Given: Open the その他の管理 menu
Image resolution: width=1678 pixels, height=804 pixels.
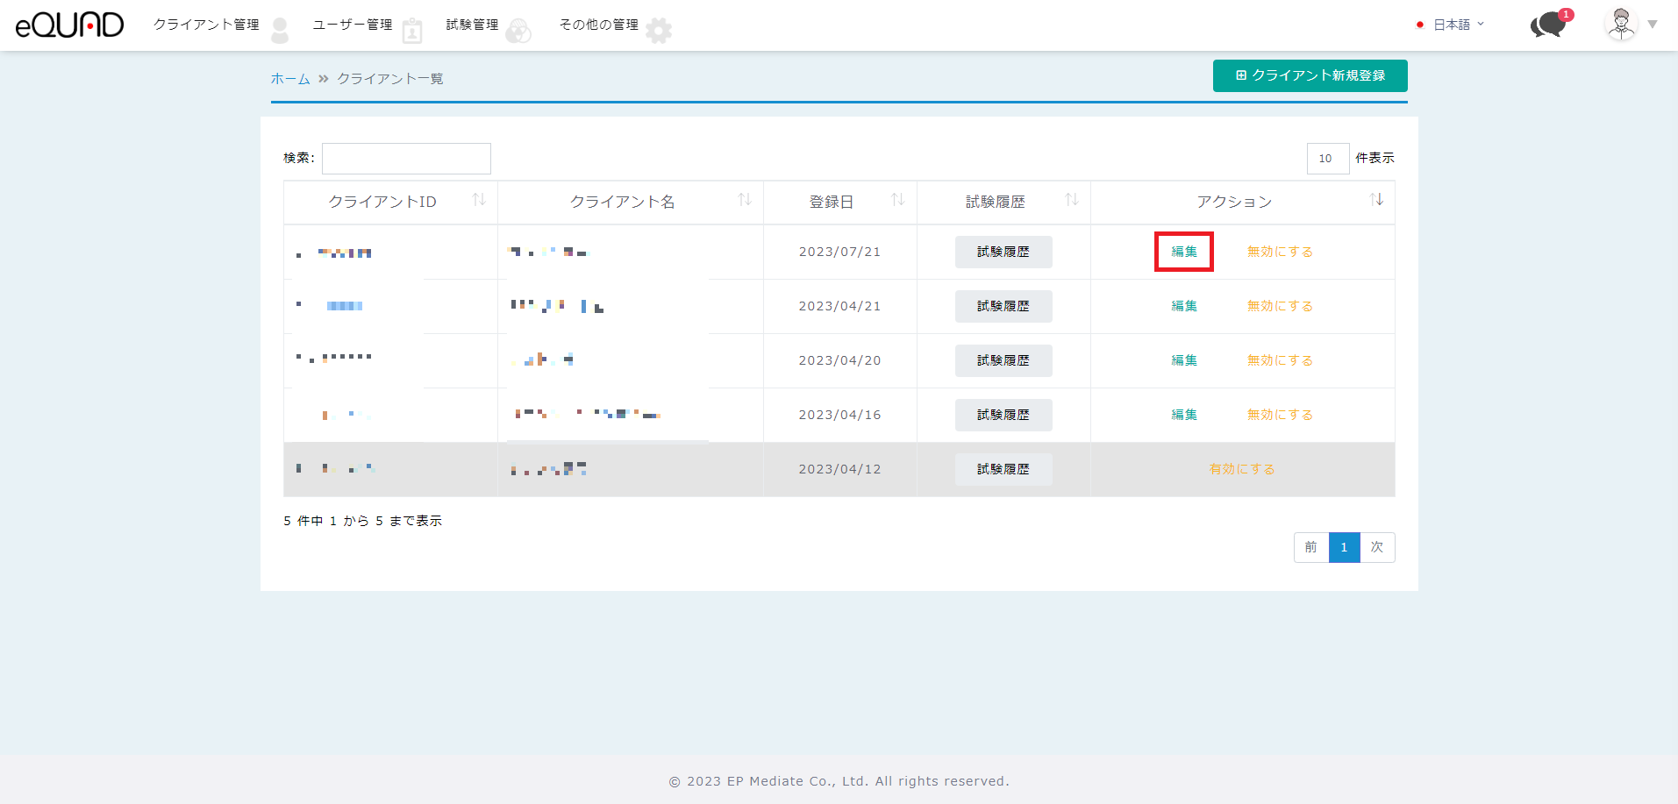Looking at the screenshot, I should click(599, 25).
